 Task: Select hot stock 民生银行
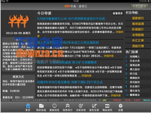coord(135,86)
